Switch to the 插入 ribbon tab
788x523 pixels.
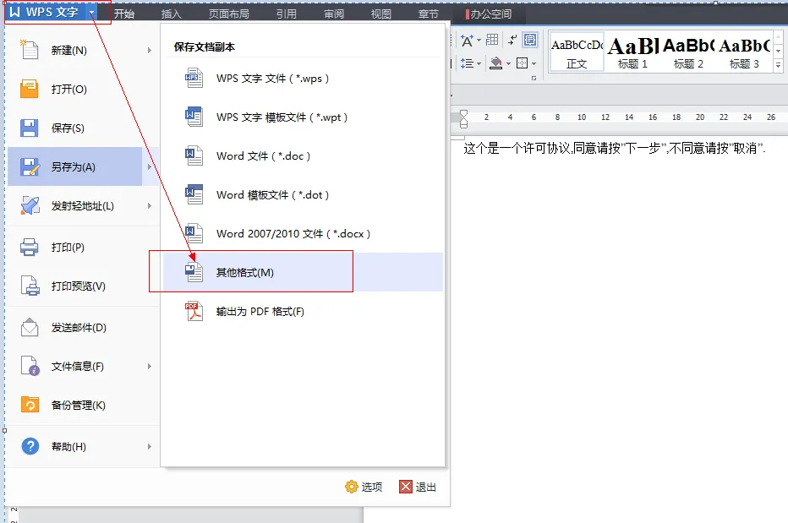pyautogui.click(x=172, y=14)
